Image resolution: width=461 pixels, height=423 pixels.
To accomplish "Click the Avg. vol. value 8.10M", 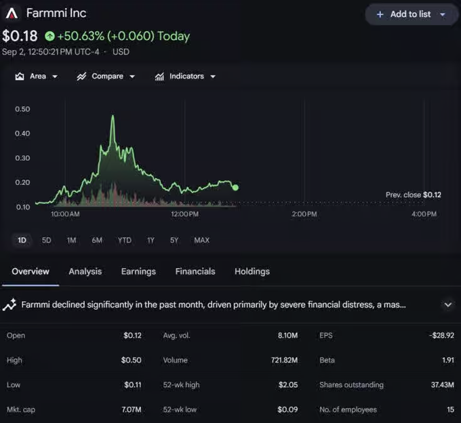I will coord(287,336).
